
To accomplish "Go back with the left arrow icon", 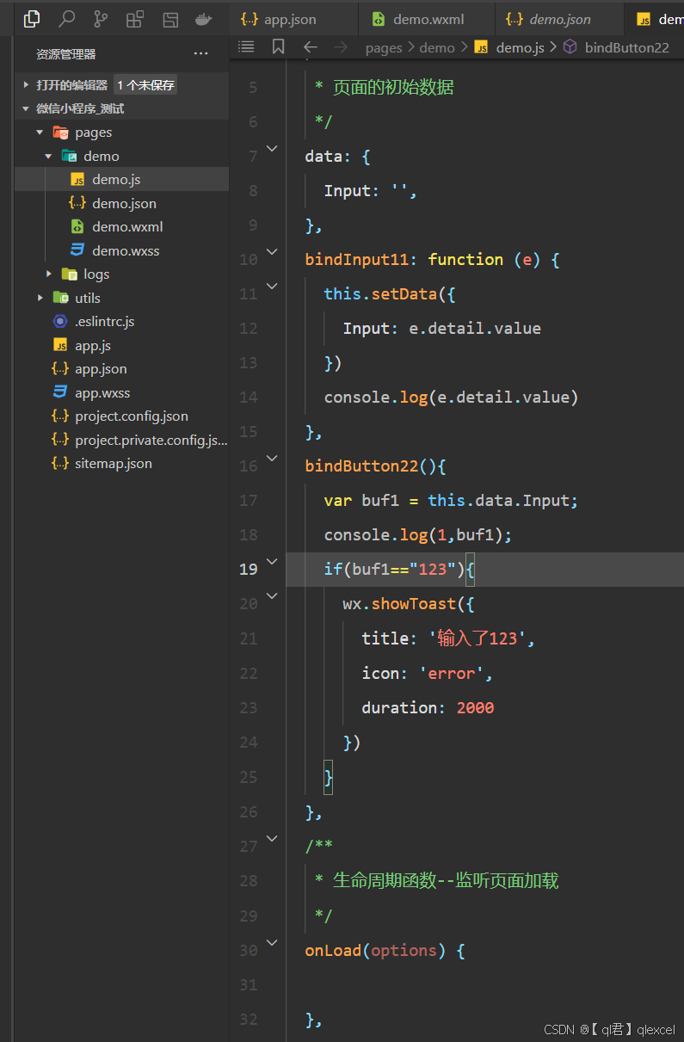I will [311, 47].
